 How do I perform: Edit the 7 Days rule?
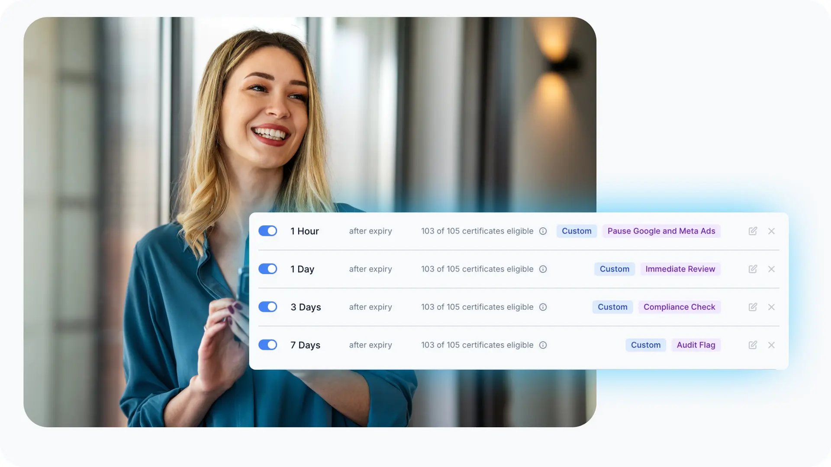(x=753, y=345)
